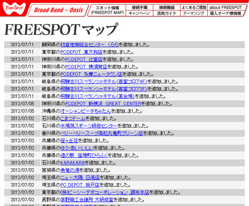
Task: Click date 2012/07/11 in 宴会場 row
Action: [22, 96]
